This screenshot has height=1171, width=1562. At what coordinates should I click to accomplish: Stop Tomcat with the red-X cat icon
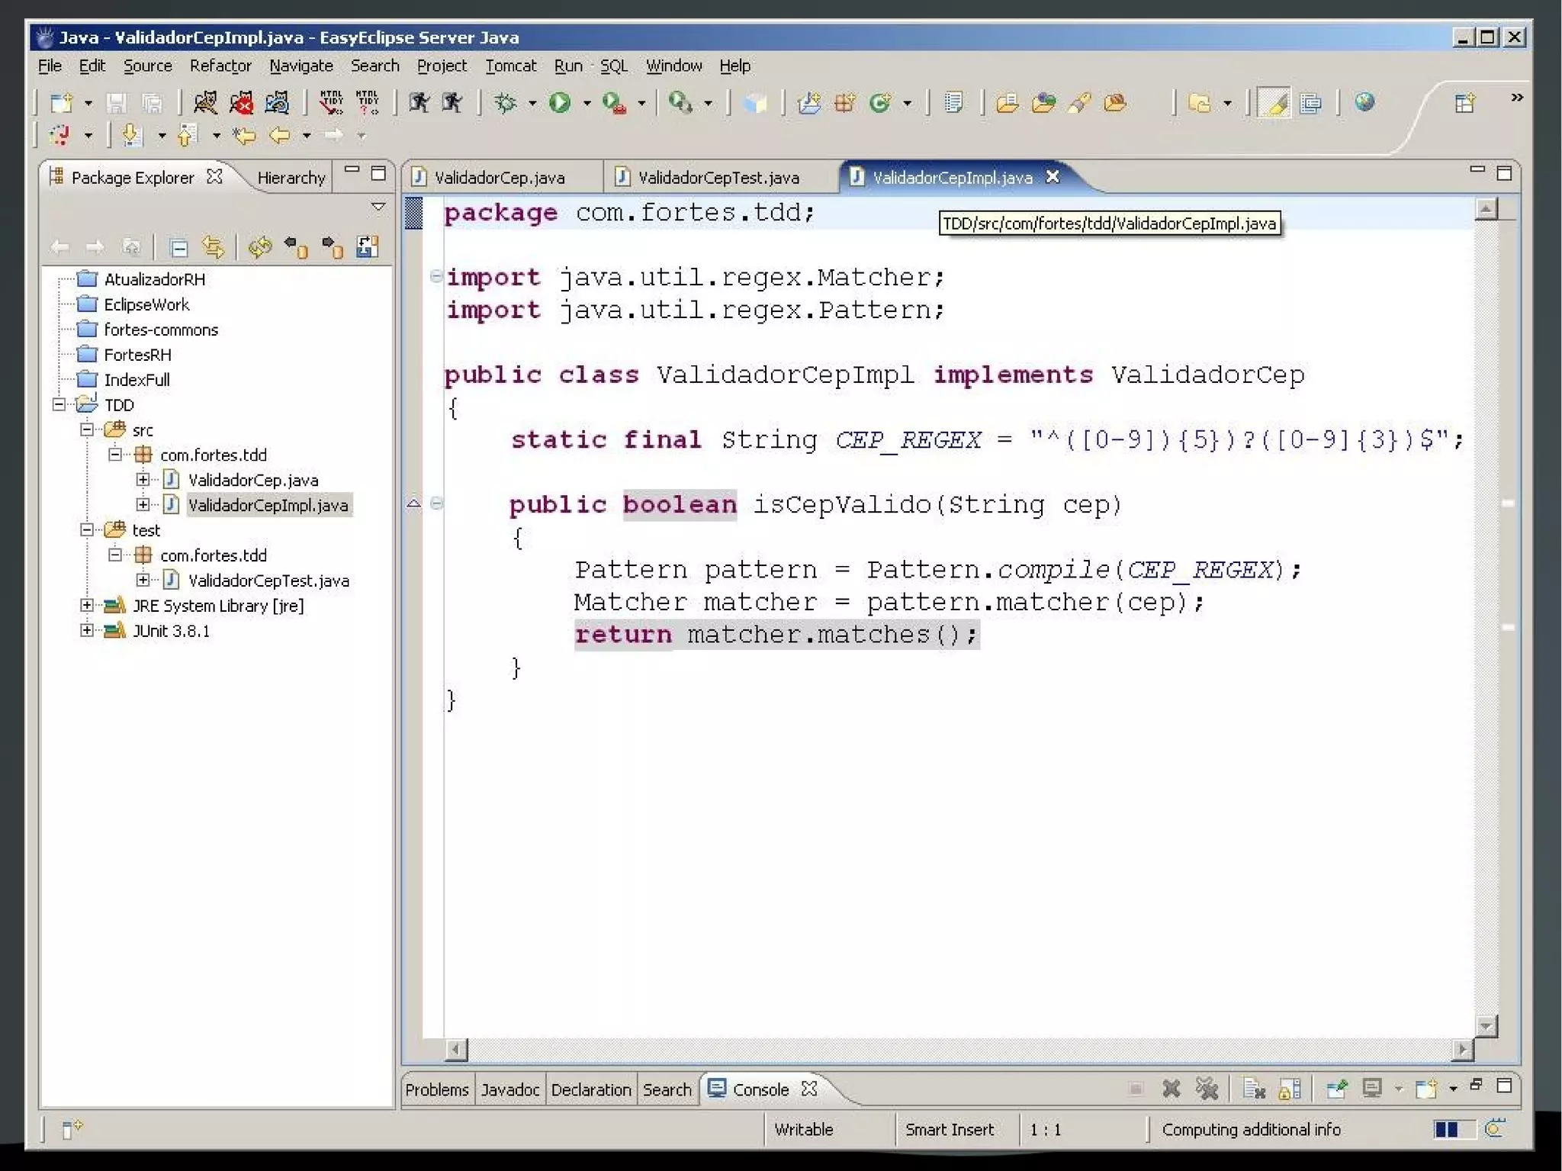pyautogui.click(x=241, y=103)
